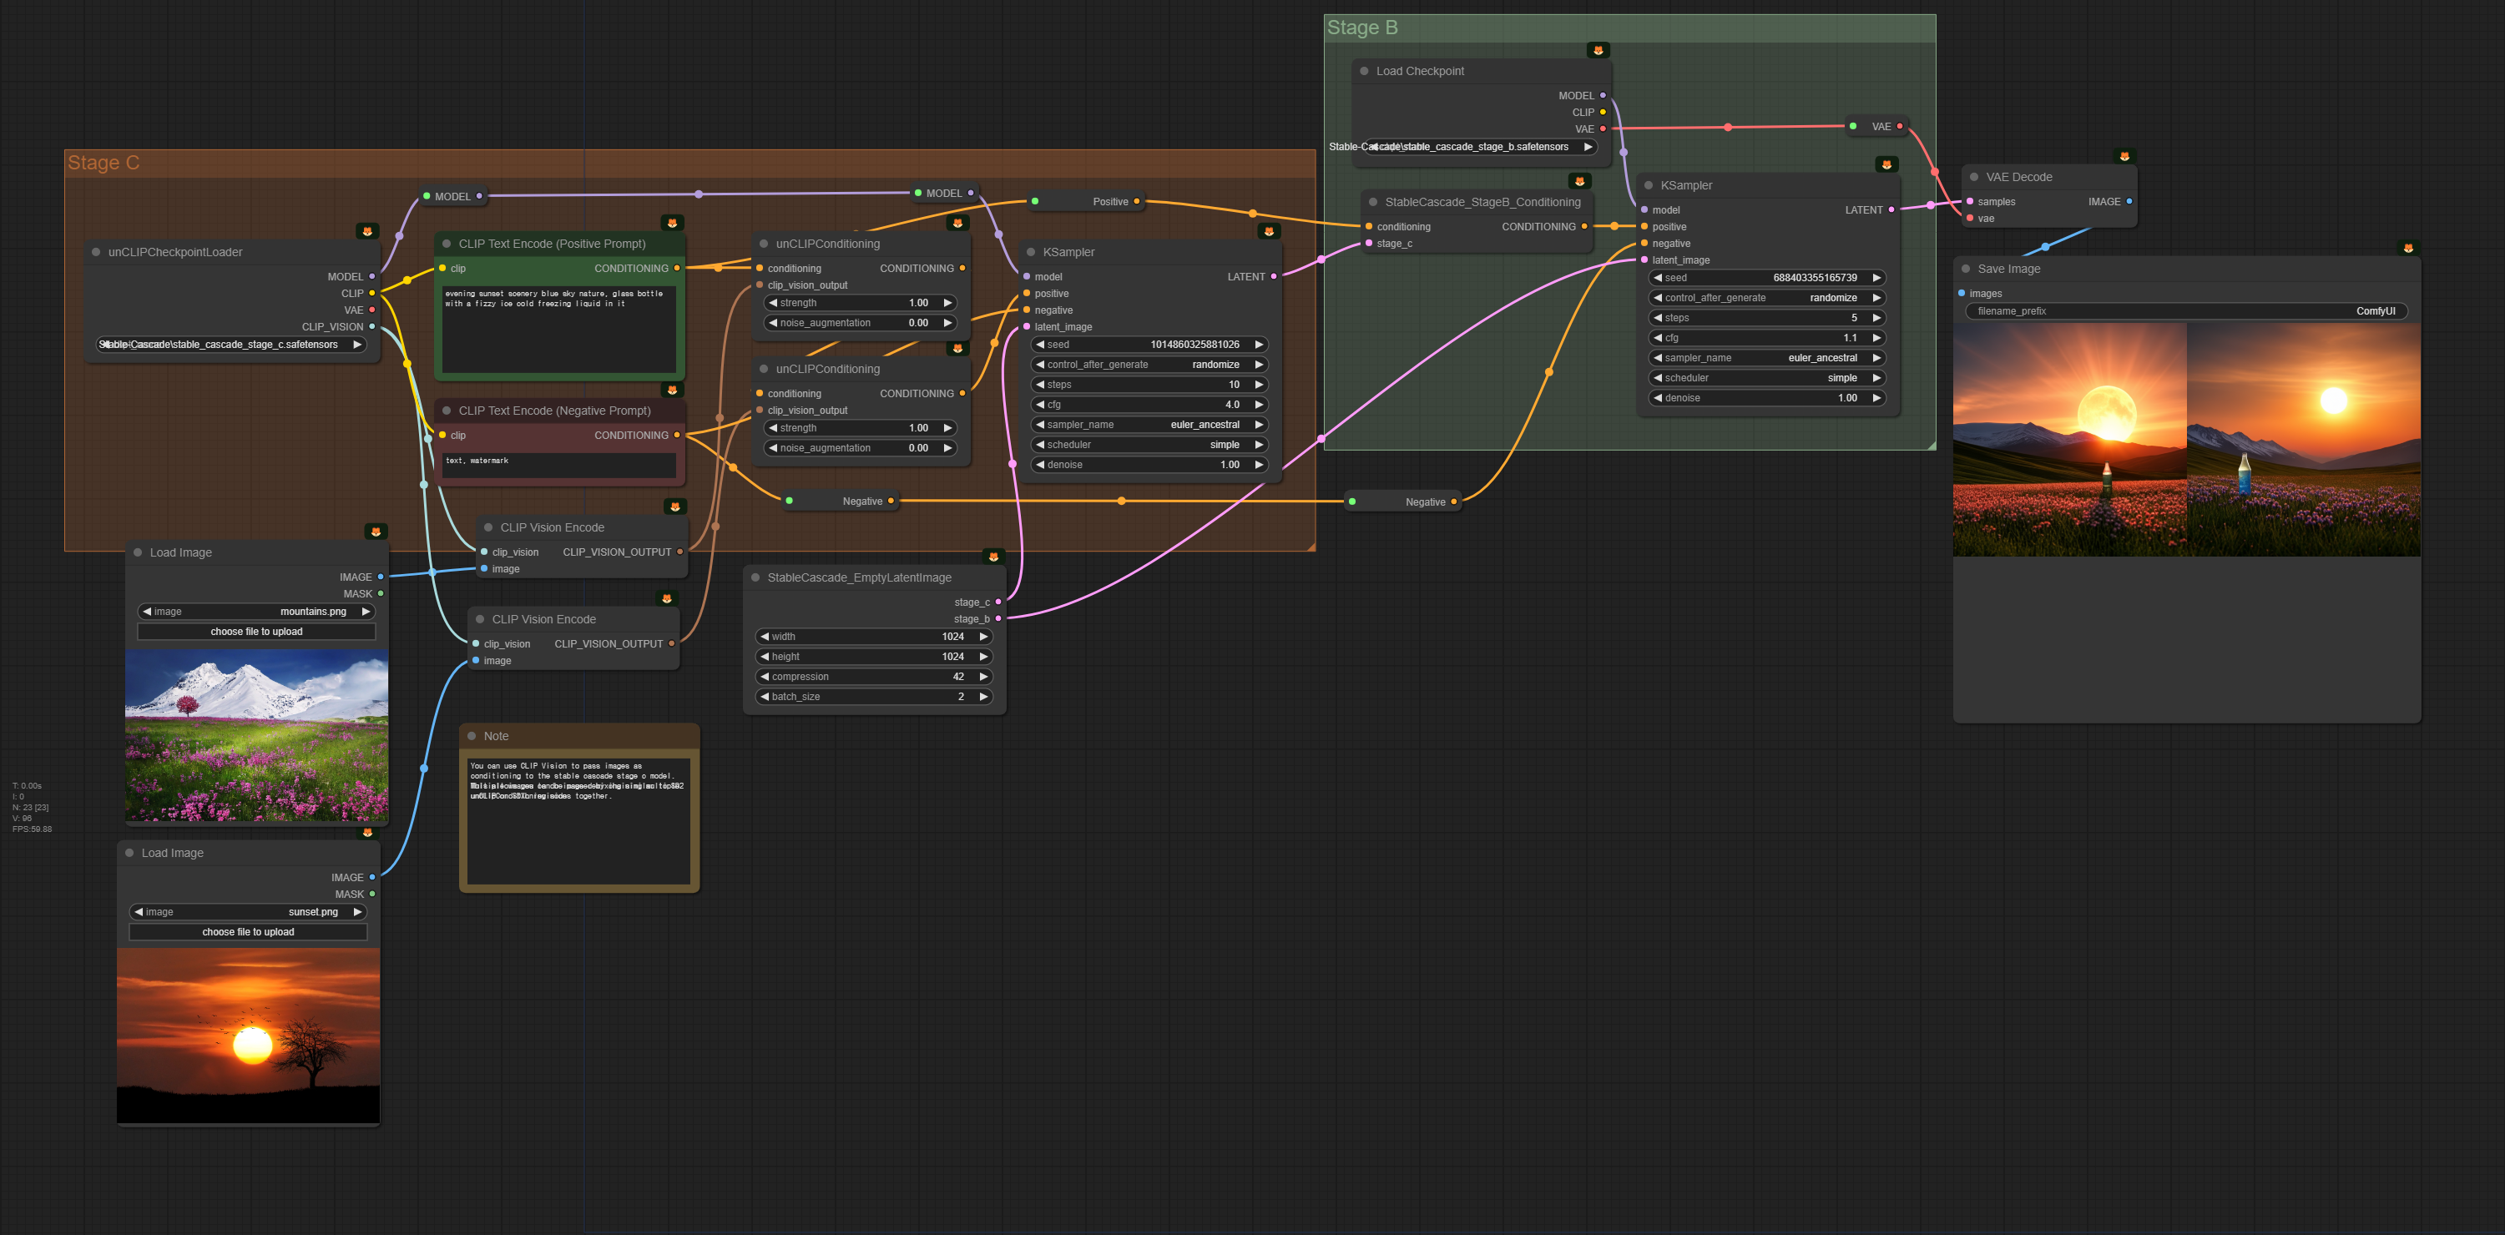Screen dimensions: 2505x1235
Task: Click fox badge above Load Checkpoint node
Action: 1598,51
